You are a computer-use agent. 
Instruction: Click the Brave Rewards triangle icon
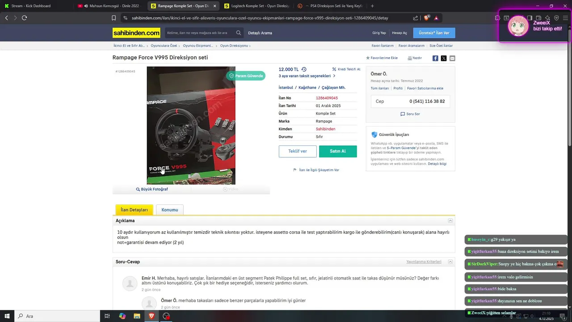pyautogui.click(x=436, y=18)
